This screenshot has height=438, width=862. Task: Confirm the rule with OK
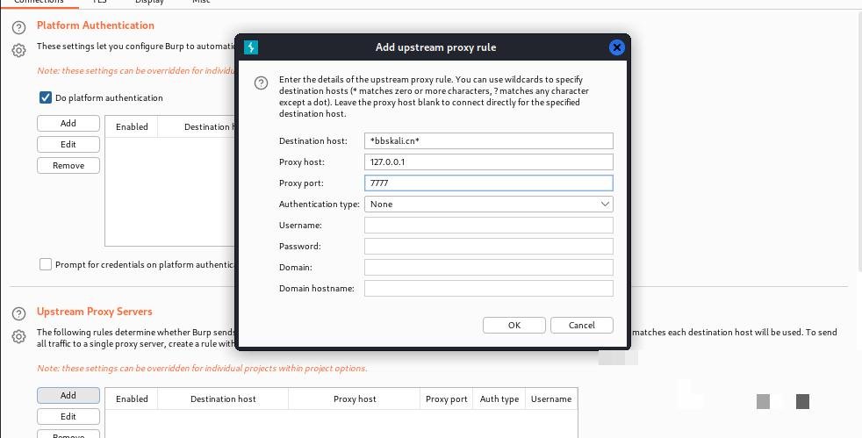tap(514, 325)
